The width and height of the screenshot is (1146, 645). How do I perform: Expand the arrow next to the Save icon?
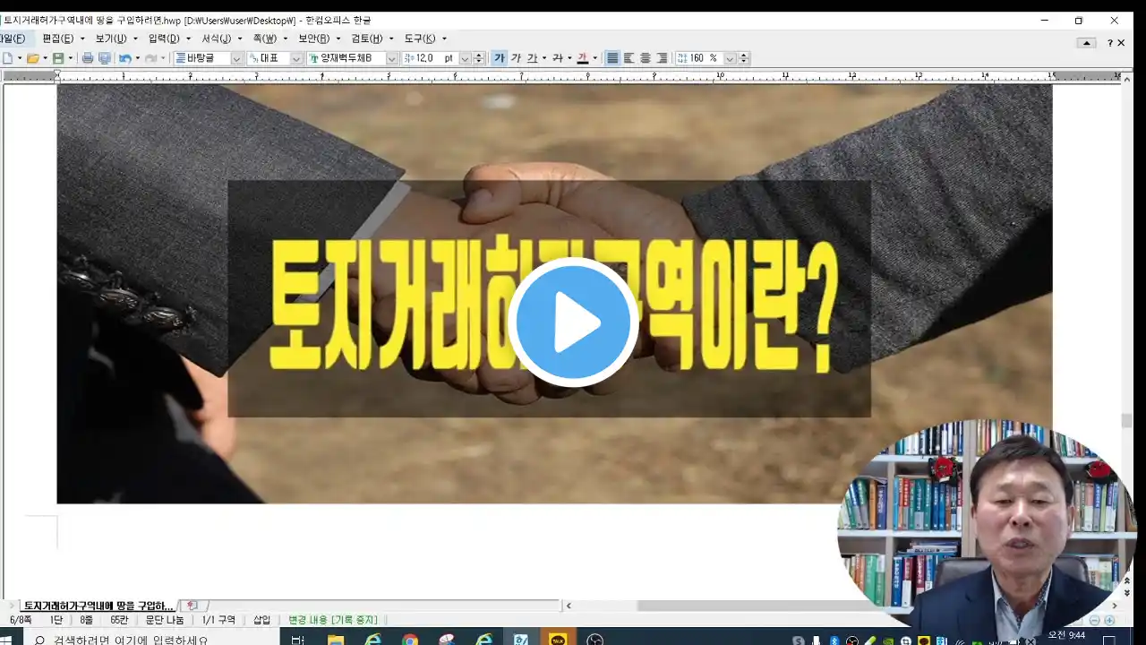pos(70,58)
